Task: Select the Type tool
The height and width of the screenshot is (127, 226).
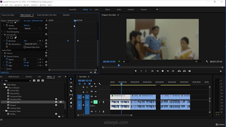Action: 71,107
